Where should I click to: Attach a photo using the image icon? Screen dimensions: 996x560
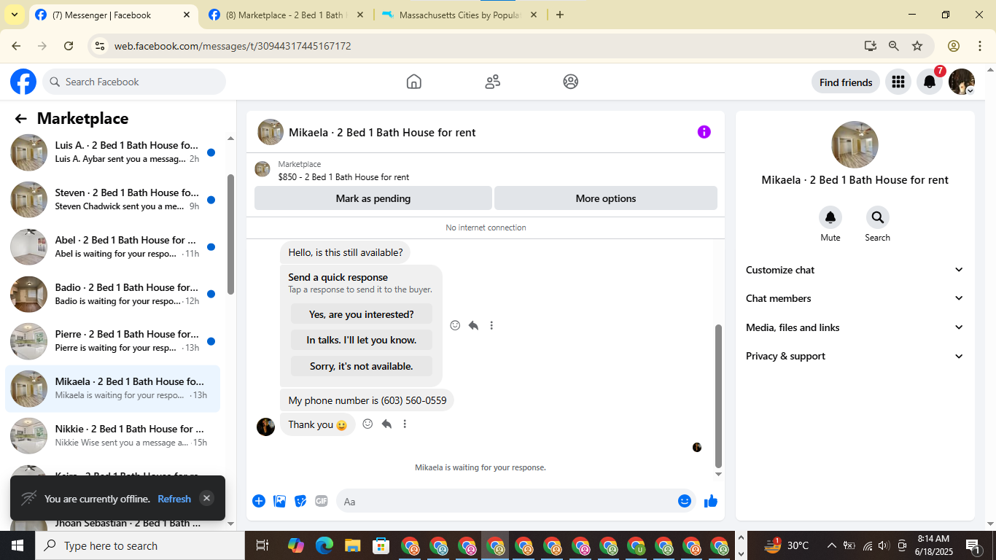[279, 501]
